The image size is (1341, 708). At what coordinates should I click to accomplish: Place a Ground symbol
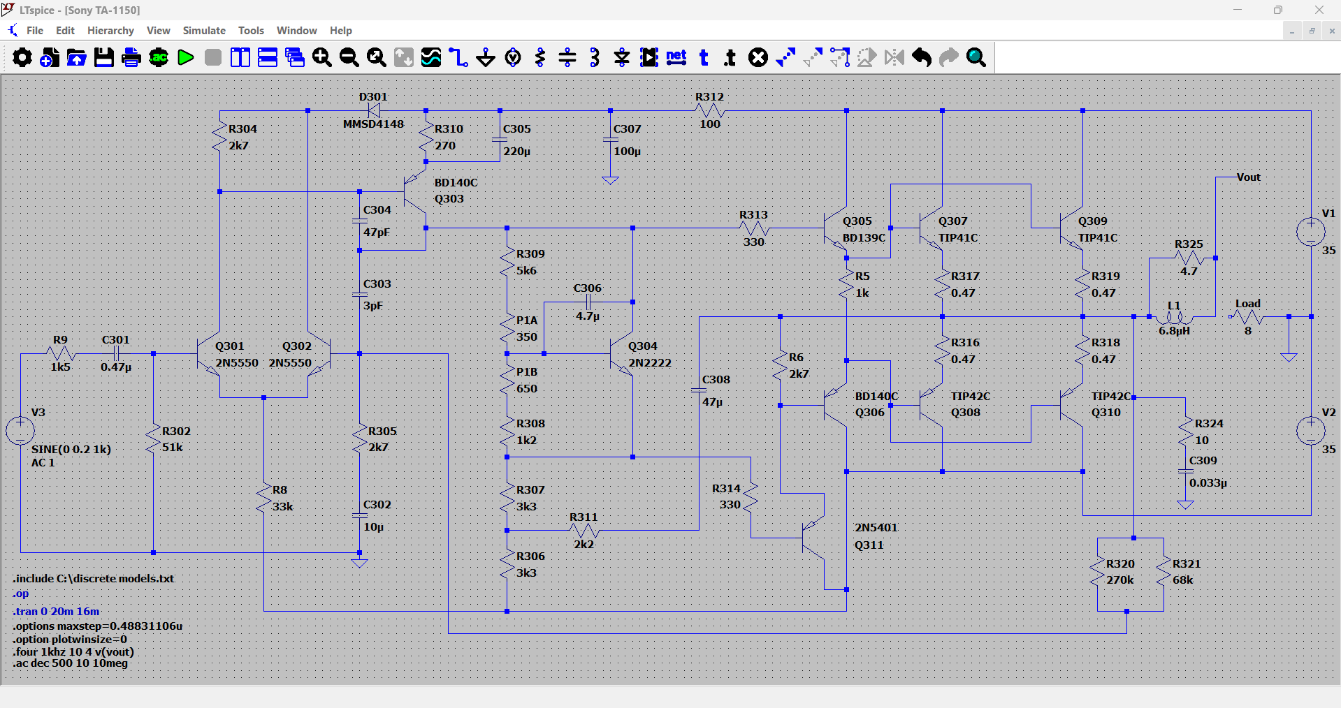coord(486,57)
